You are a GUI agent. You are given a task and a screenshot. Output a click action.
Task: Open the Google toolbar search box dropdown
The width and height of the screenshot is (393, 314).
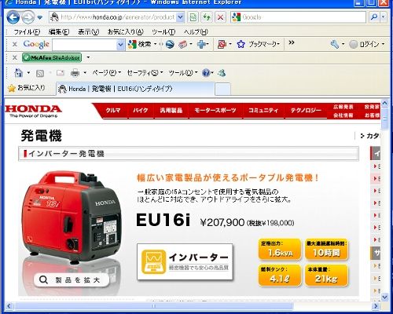tap(120, 45)
